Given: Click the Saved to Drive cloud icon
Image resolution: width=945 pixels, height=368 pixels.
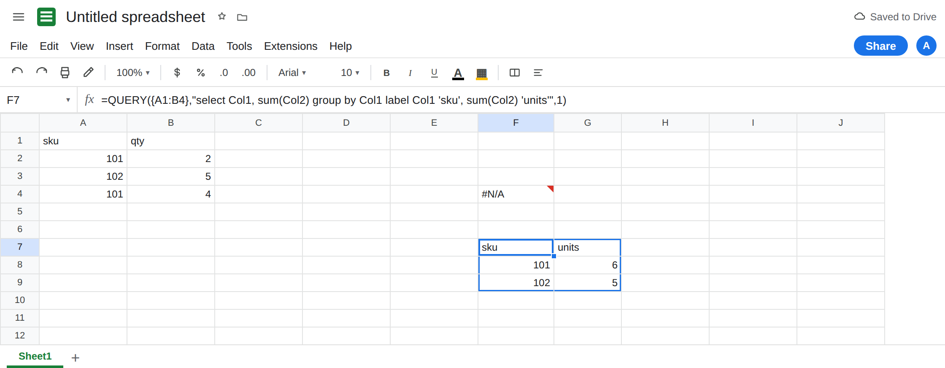Looking at the screenshot, I should pos(859,17).
